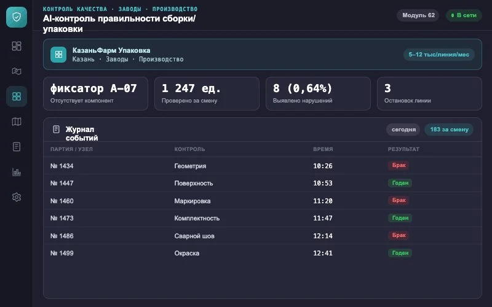Select batch № 1434
Viewport: 492px width, 307px height.
pyautogui.click(x=62, y=166)
